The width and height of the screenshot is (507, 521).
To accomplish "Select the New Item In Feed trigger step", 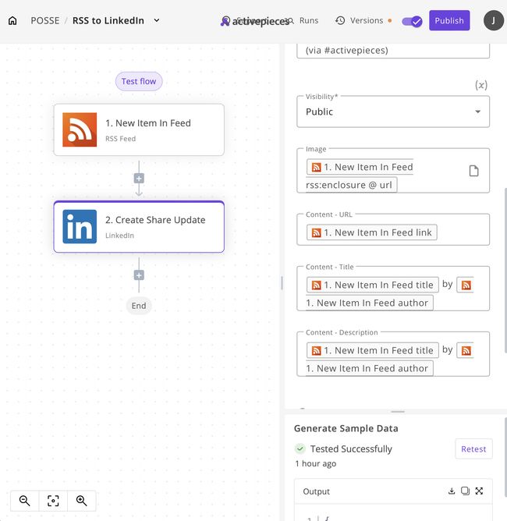I will tap(139, 129).
